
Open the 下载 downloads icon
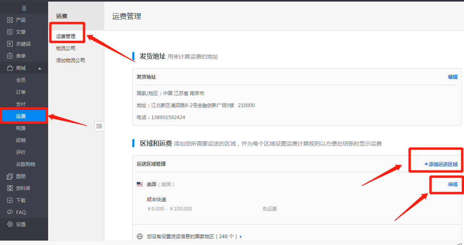[10, 200]
